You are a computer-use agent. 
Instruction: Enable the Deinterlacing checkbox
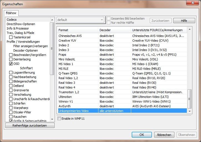coord(11,59)
